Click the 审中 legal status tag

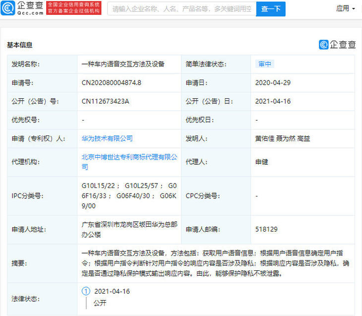pos(265,64)
